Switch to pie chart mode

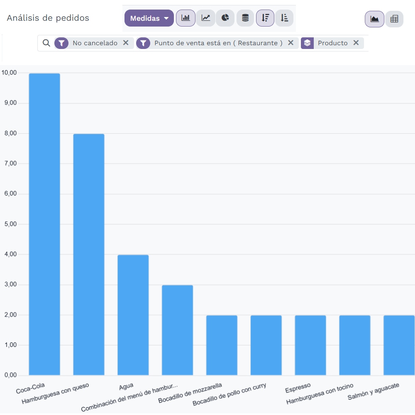pos(225,18)
